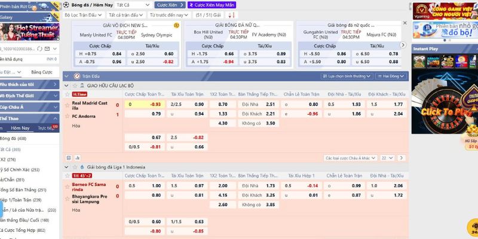Click the soccer ball icon beside Bóng đá
The height and width of the screenshot is (239, 478).
click(x=66, y=5)
